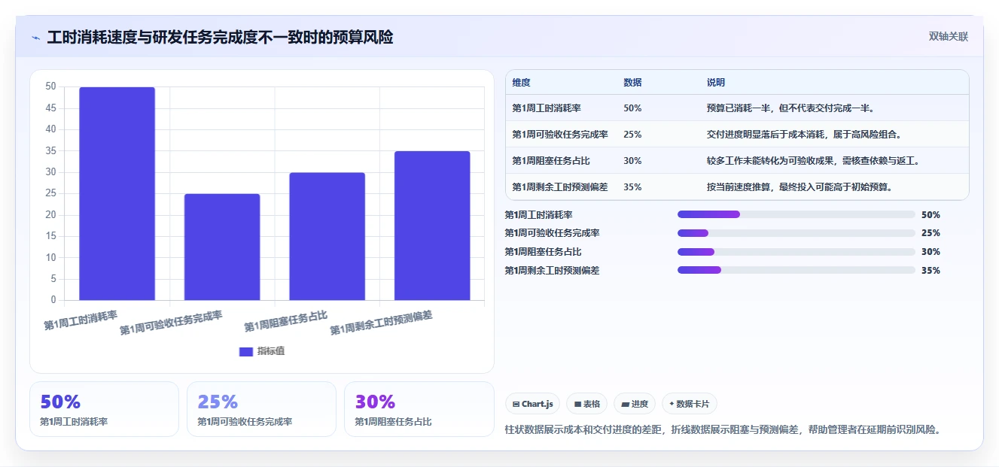Click description 预算已消耗一半，但不代表交付完成一半。
999x467 pixels.
790,108
